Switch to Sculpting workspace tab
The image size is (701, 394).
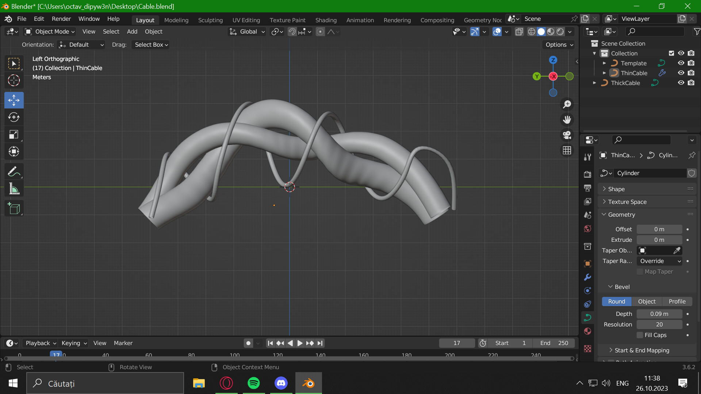(210, 20)
